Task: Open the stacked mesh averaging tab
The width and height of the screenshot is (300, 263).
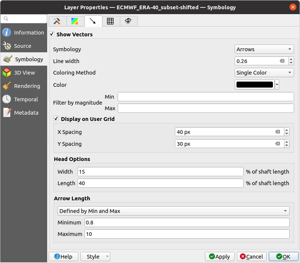Action: coord(128,21)
